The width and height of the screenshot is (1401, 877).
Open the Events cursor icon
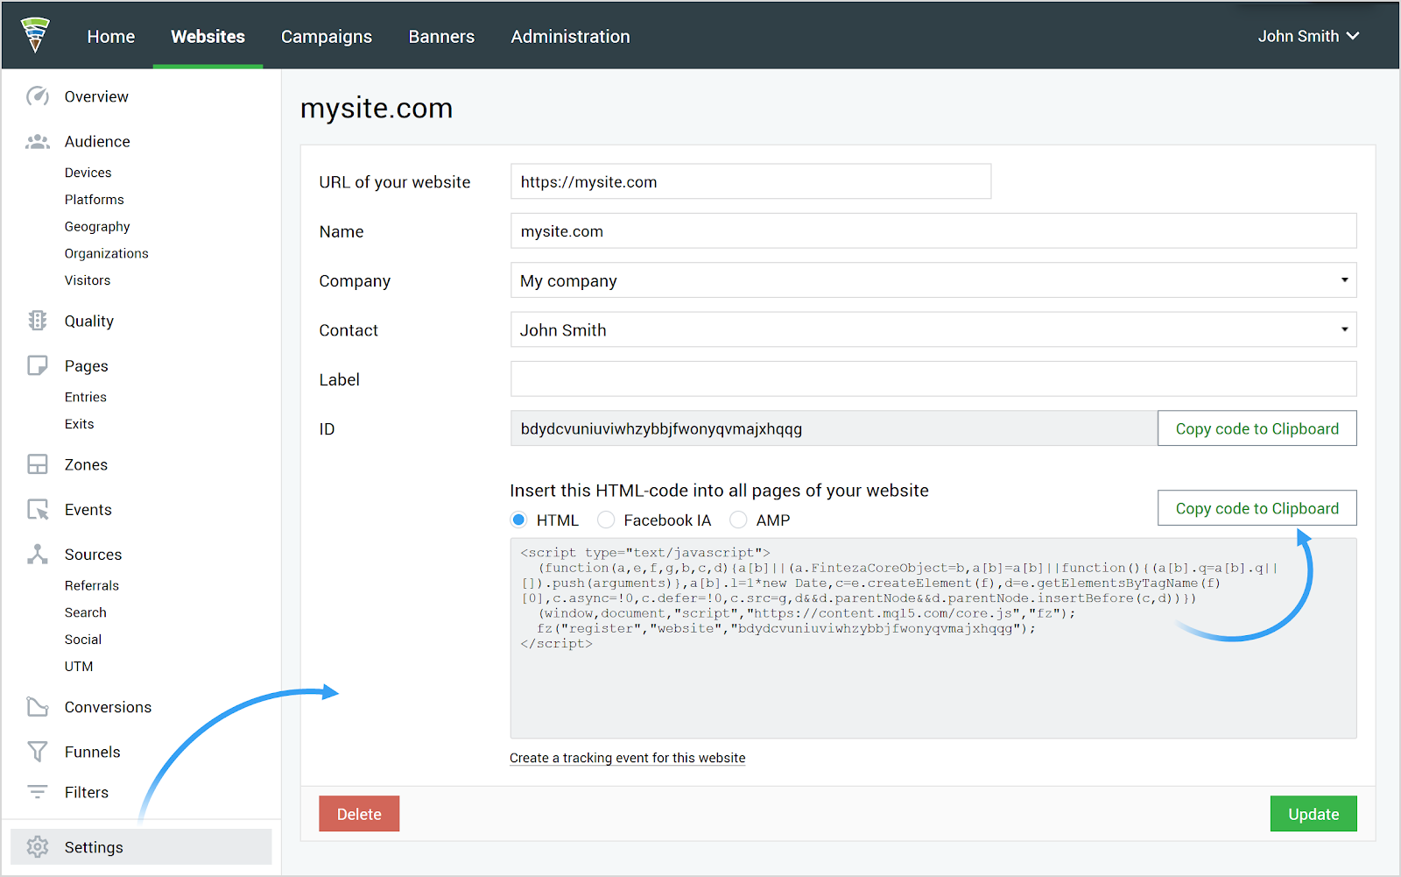pyautogui.click(x=38, y=510)
